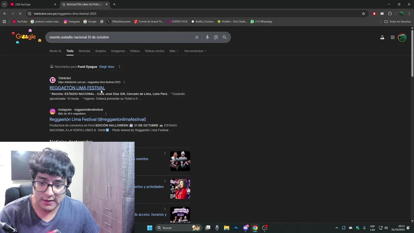Switch to Modo IA search tab
414x233 pixels.
55,51
